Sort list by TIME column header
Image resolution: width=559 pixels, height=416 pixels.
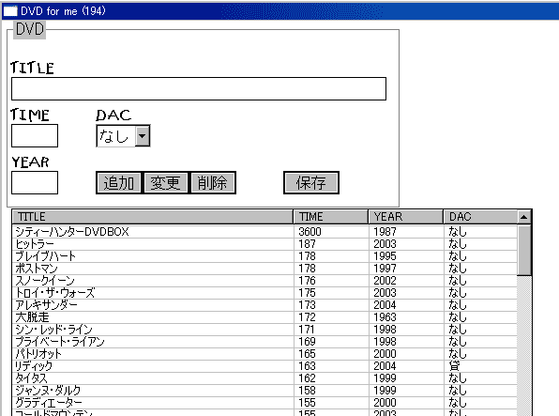331,217
